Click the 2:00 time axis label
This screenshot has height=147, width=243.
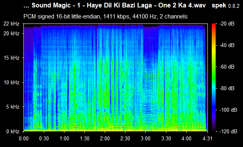click(105, 138)
